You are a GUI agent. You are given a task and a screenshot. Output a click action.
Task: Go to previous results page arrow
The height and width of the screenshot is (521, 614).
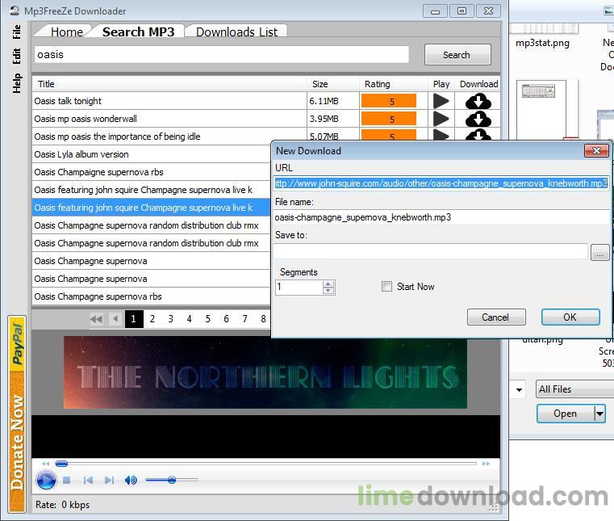115,319
